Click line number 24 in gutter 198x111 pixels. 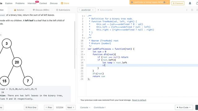click(82, 79)
